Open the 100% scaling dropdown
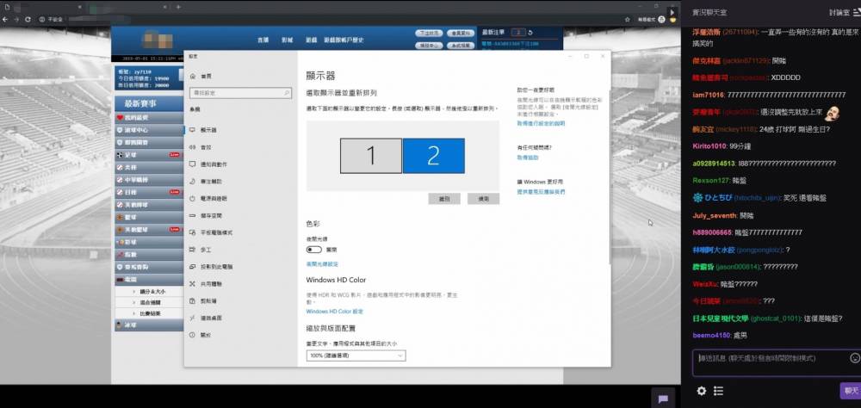Screen dimensions: 861x408 coord(356,355)
